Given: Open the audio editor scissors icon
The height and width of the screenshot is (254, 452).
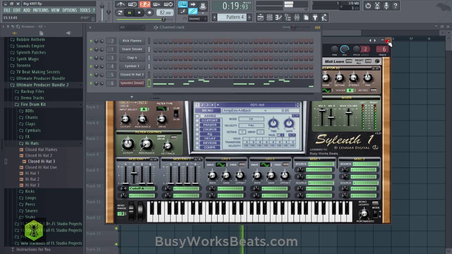Looking at the screenshot, I should click(x=377, y=6).
